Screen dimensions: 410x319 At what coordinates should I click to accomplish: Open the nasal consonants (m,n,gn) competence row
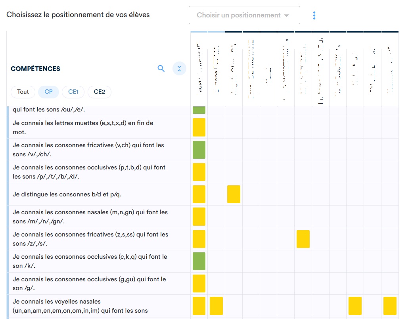pyautogui.click(x=90, y=217)
